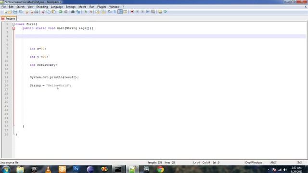Open Photoshop from the taskbar
Viewport: 308px width, 173px height.
point(76,169)
